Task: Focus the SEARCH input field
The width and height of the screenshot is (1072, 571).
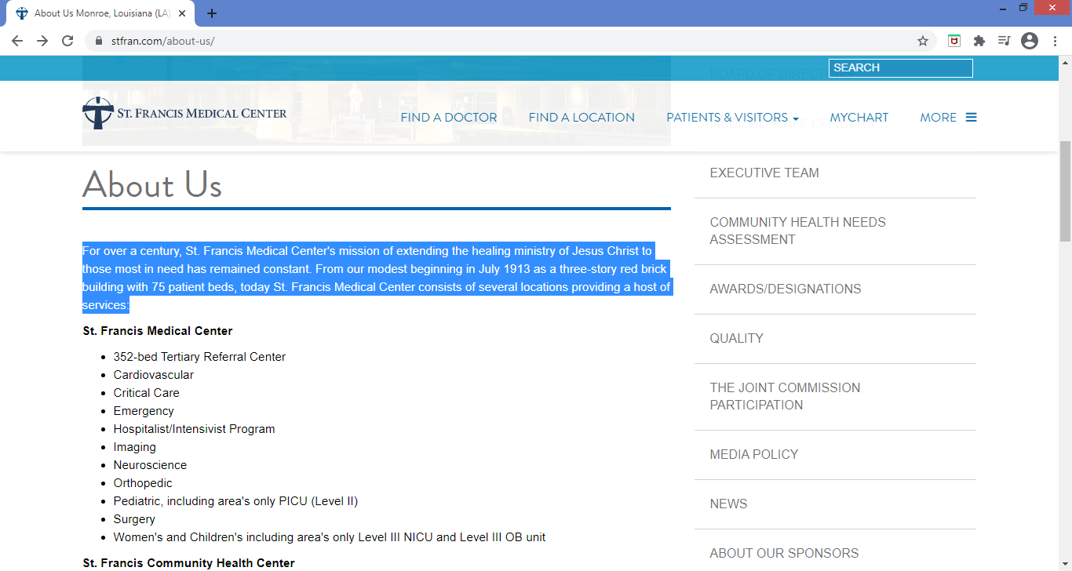Action: pyautogui.click(x=900, y=68)
